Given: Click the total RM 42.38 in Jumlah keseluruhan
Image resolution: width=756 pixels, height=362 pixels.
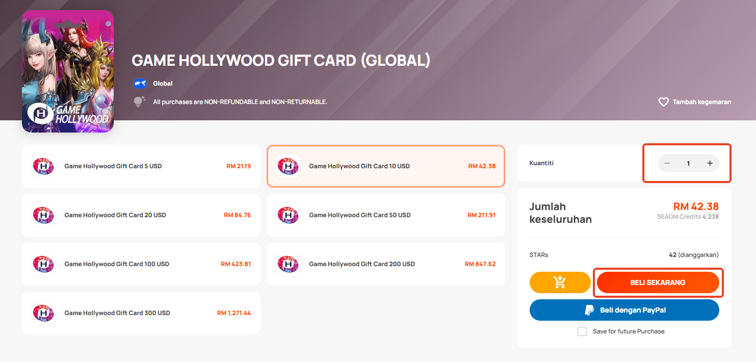Looking at the screenshot, I should pos(696,206).
